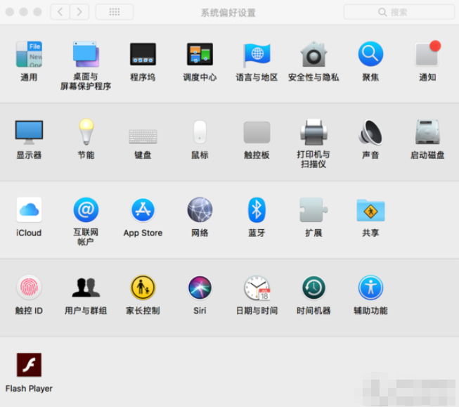The image size is (459, 407).
Task: Go forward with the right arrow button
Action: tap(79, 12)
